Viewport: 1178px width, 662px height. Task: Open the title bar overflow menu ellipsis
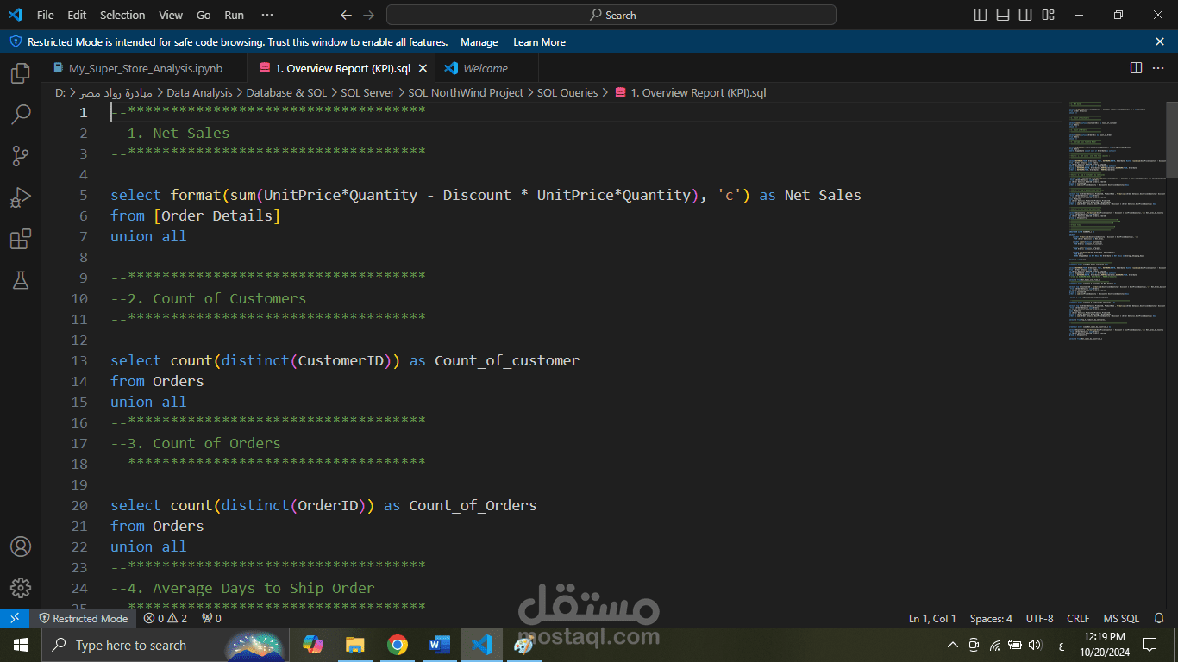(x=266, y=15)
